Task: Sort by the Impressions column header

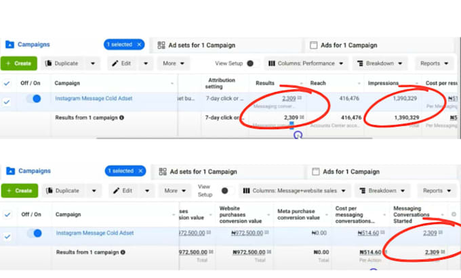Action: pyautogui.click(x=383, y=83)
